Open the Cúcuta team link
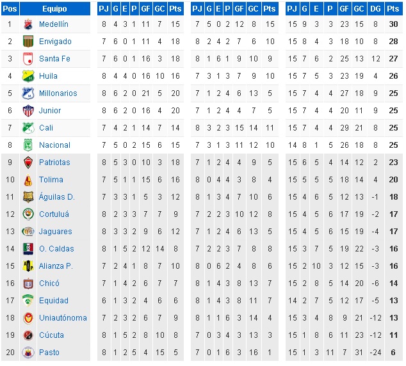The height and width of the screenshot is (366, 406). 51,335
